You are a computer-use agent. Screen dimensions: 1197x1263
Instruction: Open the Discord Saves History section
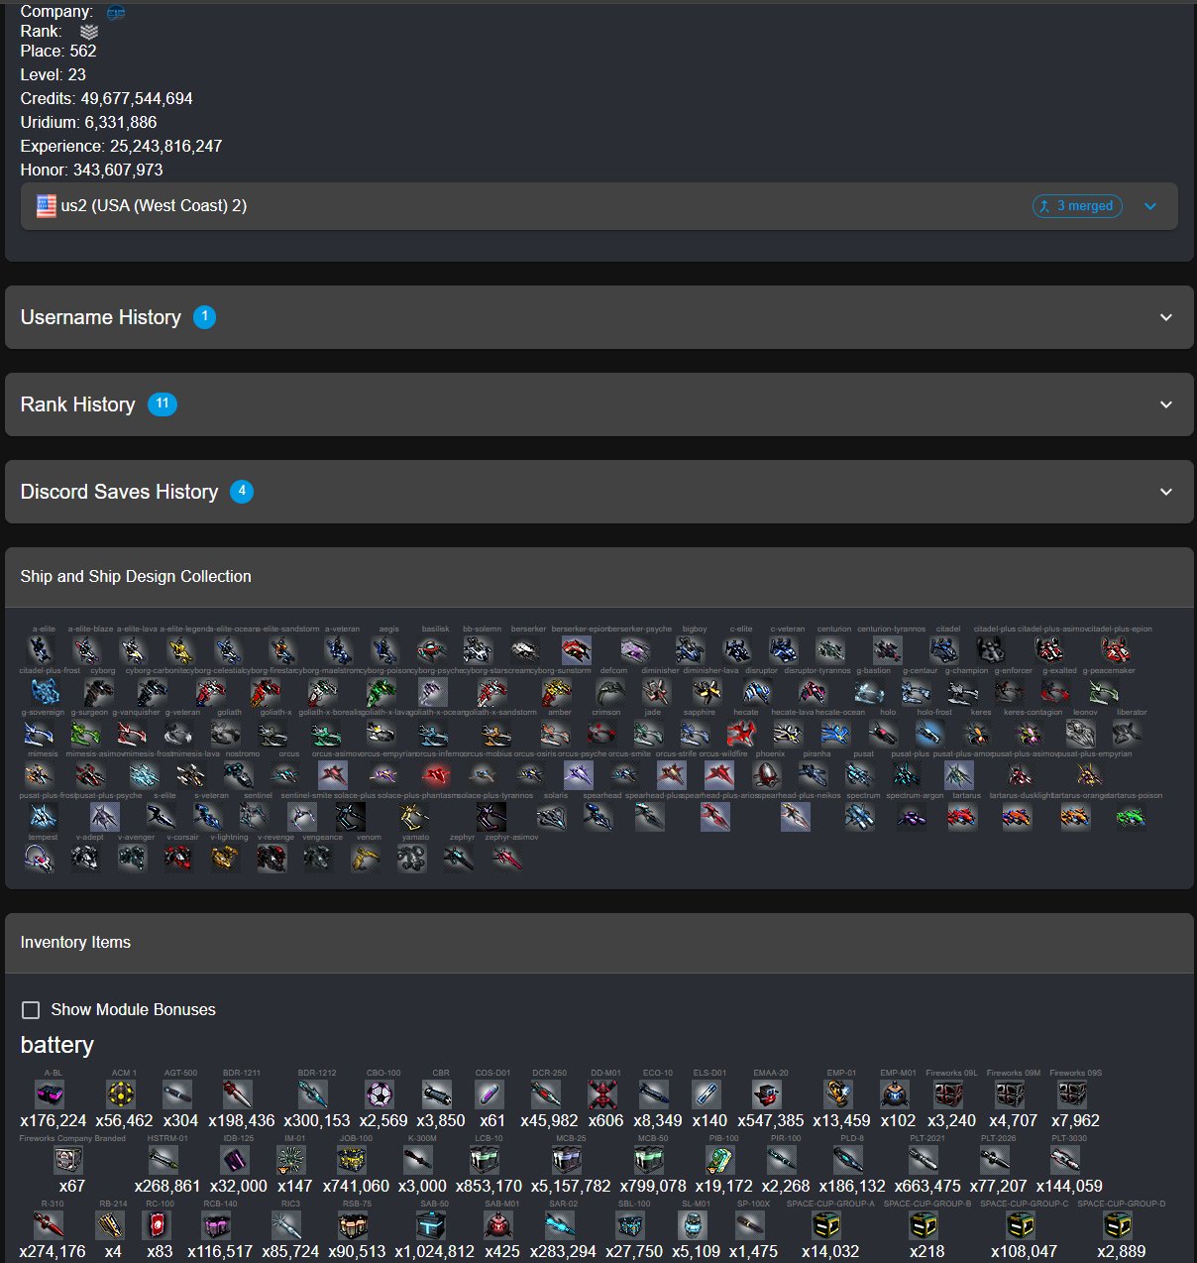point(598,492)
